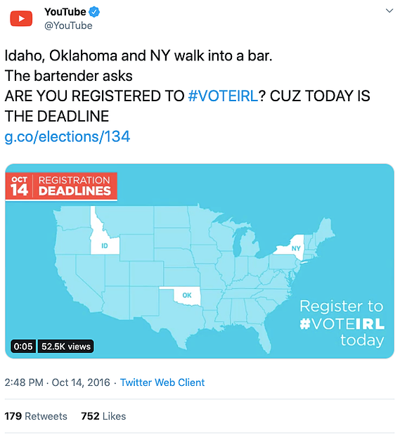Viewport: 400px width, 440px height.
Task: Click Register to #VOTEIRL today text
Action: (342, 323)
